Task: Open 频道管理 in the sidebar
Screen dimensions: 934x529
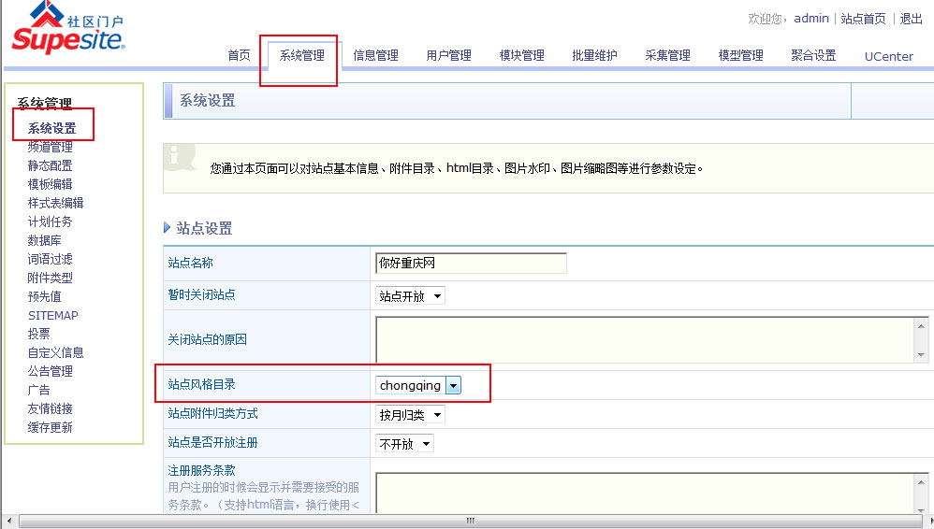Action: 50,147
